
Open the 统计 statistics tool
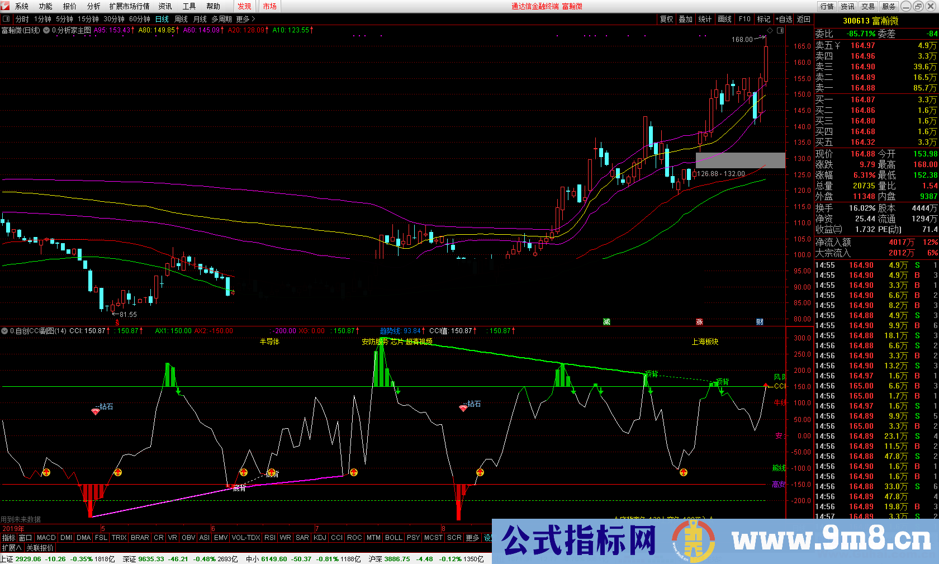point(705,19)
